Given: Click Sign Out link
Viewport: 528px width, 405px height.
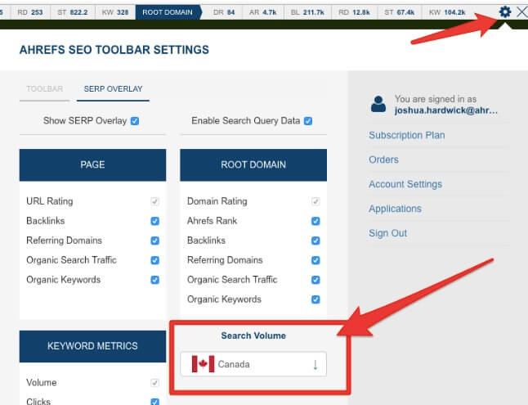Looking at the screenshot, I should click(387, 233).
